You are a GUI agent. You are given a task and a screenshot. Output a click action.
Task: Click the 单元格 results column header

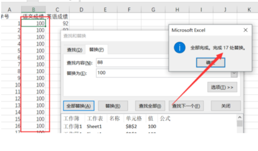point(134,118)
